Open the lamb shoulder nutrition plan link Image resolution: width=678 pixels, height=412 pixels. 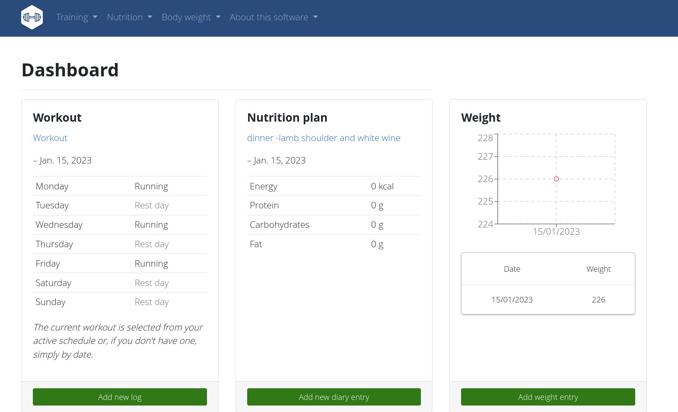click(x=323, y=138)
